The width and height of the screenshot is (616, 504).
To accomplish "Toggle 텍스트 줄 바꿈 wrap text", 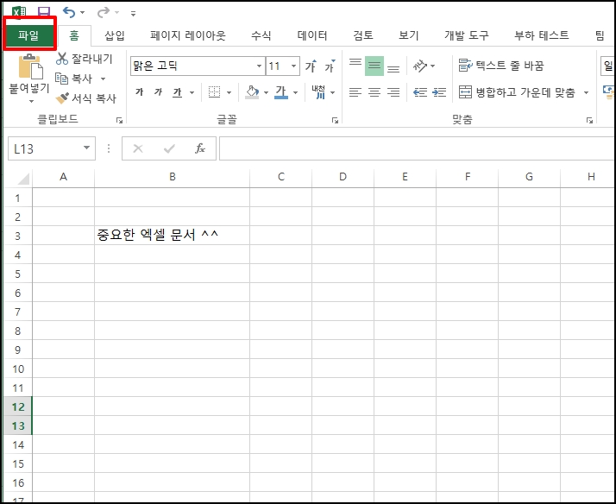I will (501, 66).
